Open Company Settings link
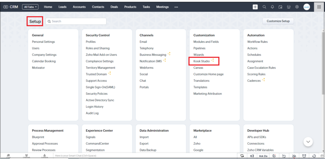 coord(44,55)
